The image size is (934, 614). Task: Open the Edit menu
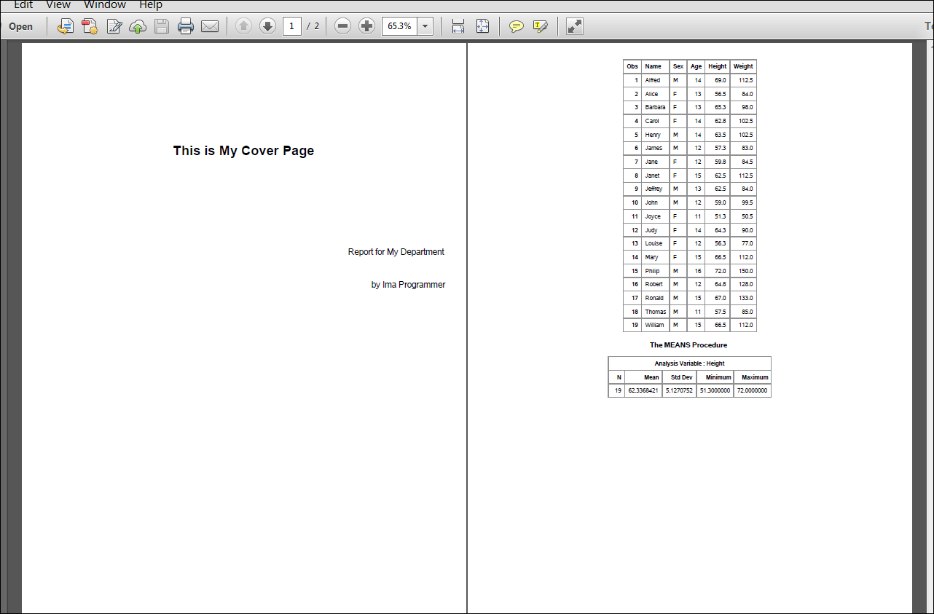click(x=23, y=5)
